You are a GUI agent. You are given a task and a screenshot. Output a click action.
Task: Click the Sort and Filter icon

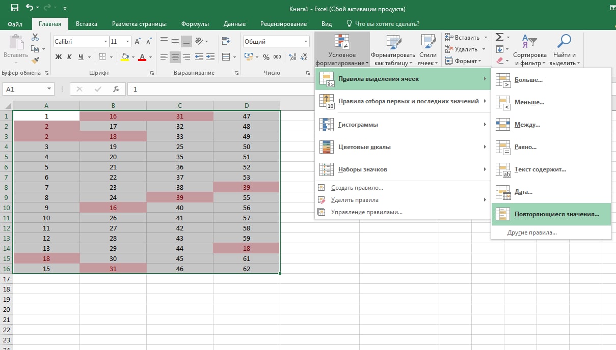coord(529,42)
